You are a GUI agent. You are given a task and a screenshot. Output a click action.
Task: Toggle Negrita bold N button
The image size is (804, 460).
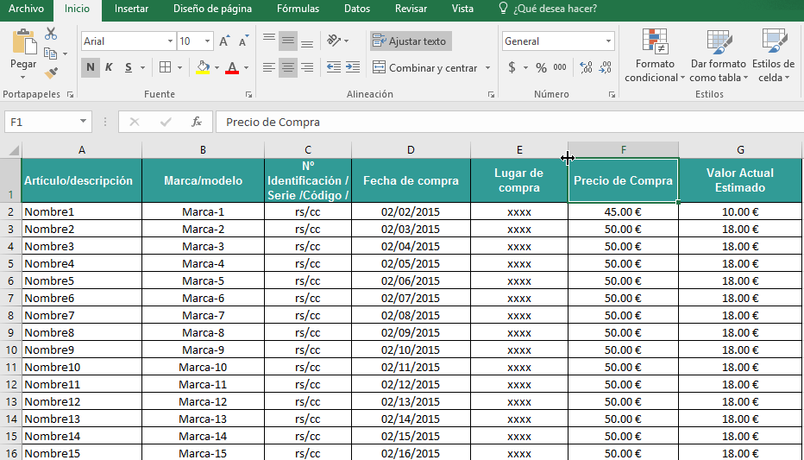(91, 67)
